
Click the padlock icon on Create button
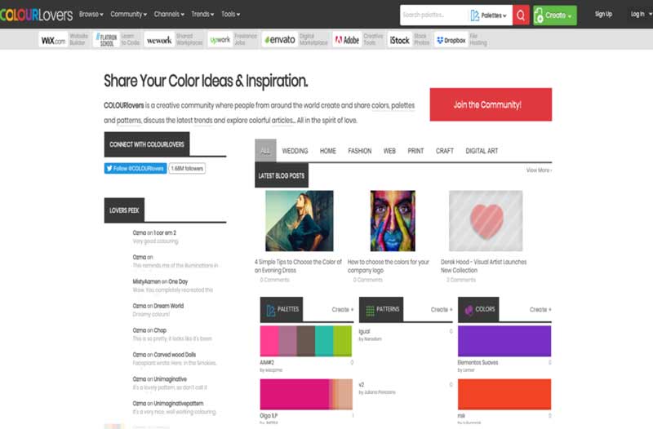(539, 15)
